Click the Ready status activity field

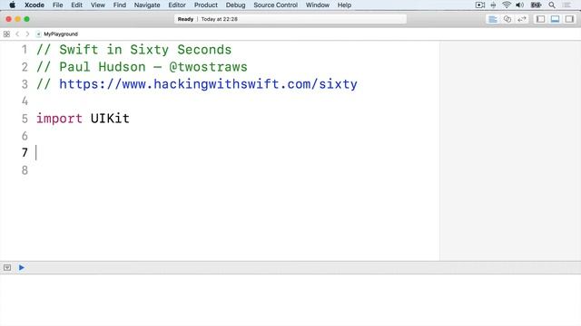(x=290, y=19)
